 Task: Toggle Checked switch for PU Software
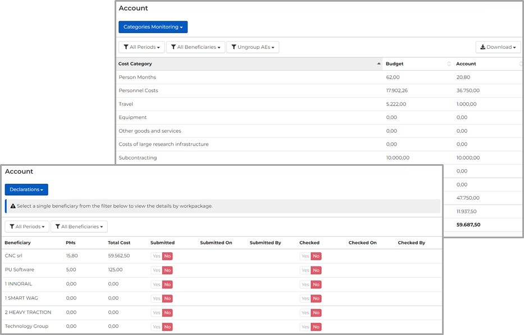tap(310, 270)
